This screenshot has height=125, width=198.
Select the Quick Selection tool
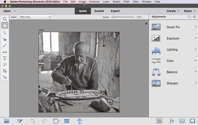coord(5,33)
